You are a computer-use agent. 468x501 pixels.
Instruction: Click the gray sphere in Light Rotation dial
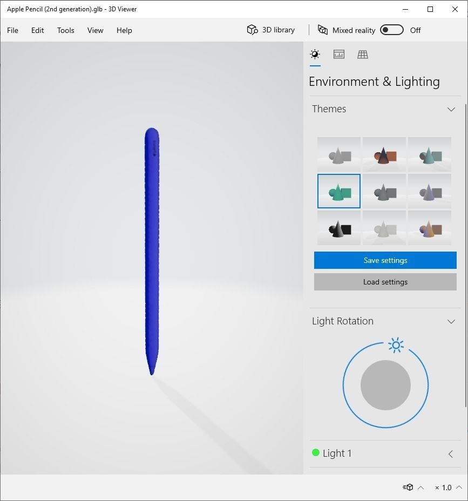tap(385, 385)
